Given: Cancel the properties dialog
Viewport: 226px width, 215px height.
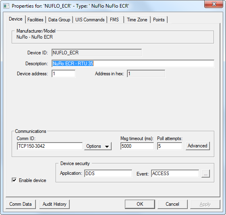Looking at the screenshot, I should pos(172,204).
